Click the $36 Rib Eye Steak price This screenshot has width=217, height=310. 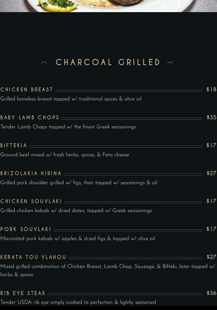(211, 293)
